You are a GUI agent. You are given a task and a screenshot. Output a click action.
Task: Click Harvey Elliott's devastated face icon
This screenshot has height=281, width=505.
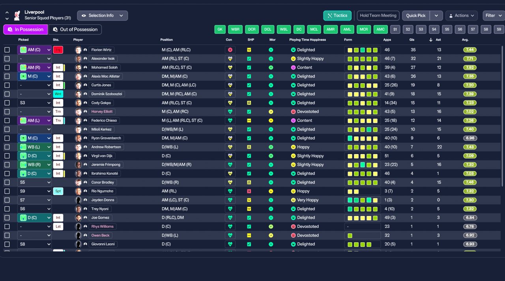[293, 112]
